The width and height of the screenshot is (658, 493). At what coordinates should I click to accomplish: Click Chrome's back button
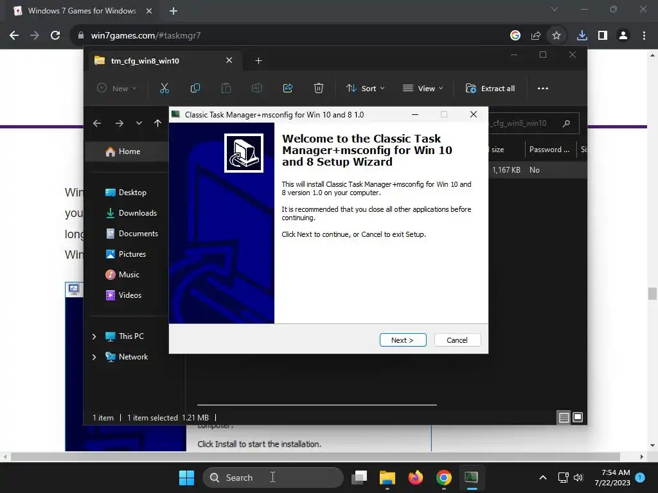14,36
